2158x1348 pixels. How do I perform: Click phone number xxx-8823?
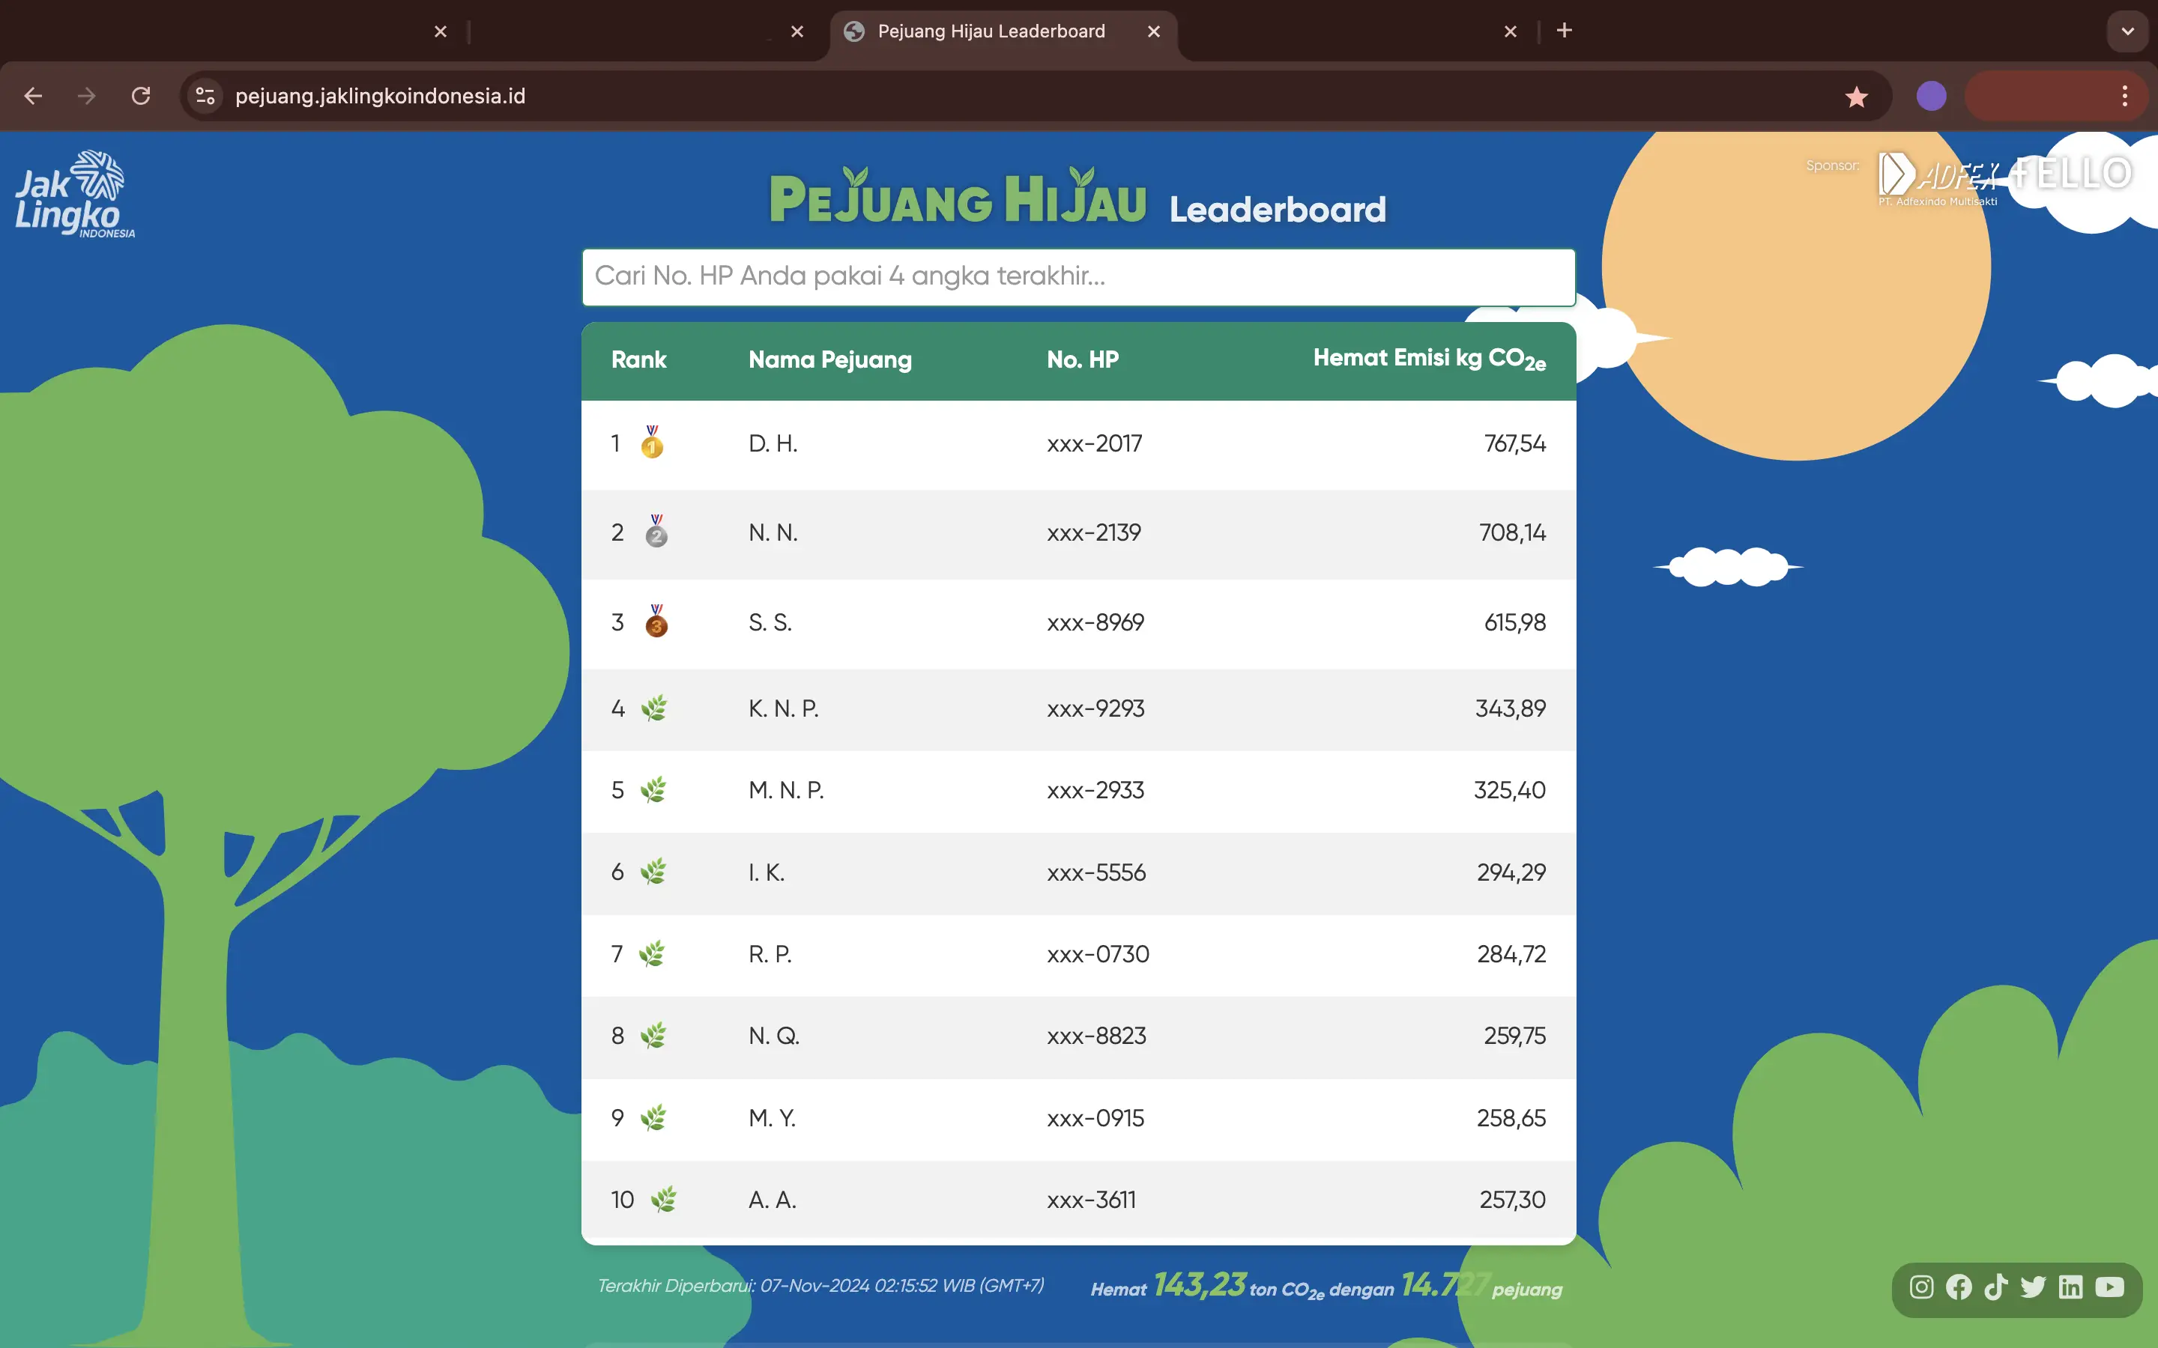tap(1096, 1036)
